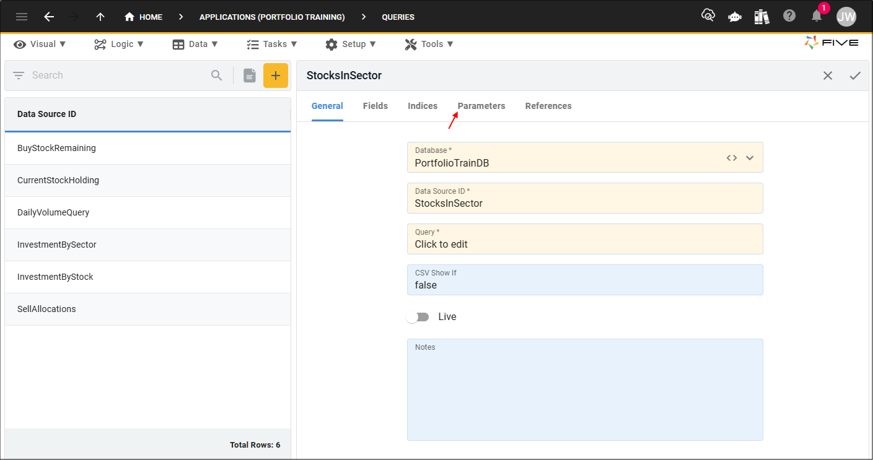Open the Setup menu
Viewport: 873px width, 460px height.
(351, 44)
